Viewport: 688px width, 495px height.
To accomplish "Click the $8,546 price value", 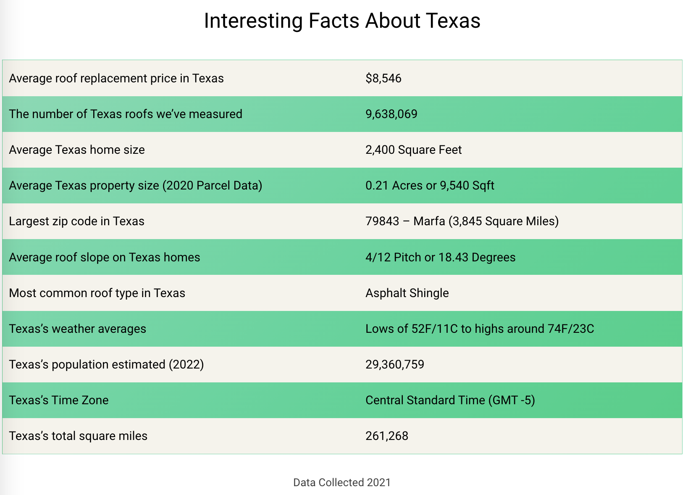I will [383, 79].
